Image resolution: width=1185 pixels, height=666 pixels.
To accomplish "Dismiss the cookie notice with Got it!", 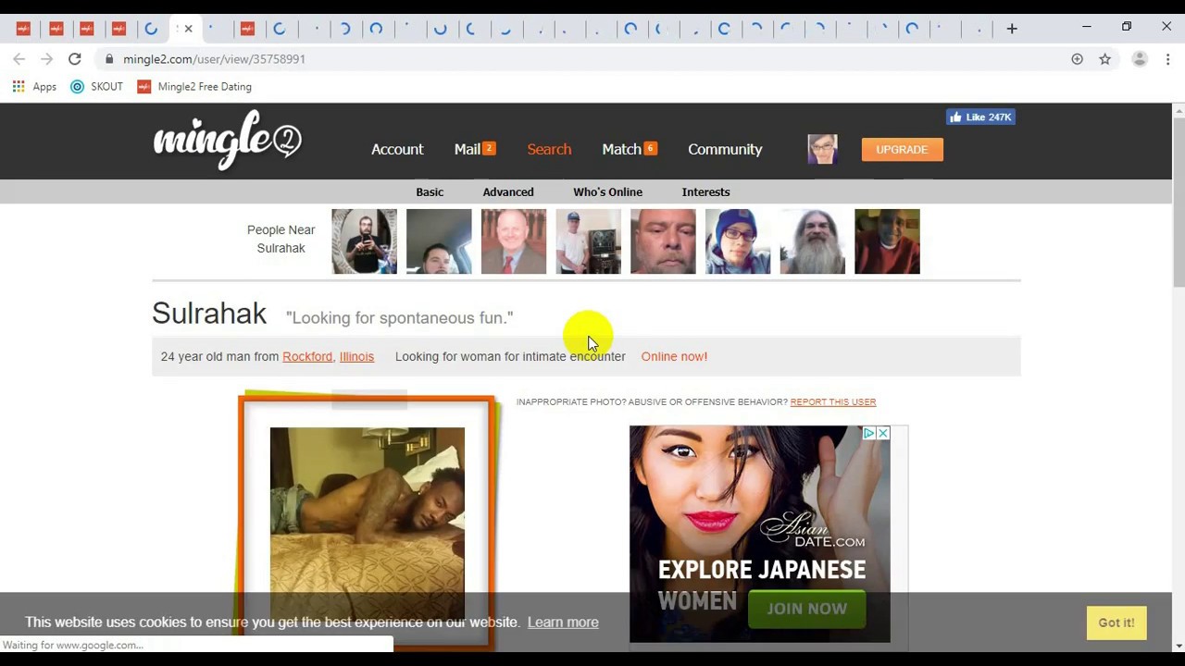I will pos(1116,623).
